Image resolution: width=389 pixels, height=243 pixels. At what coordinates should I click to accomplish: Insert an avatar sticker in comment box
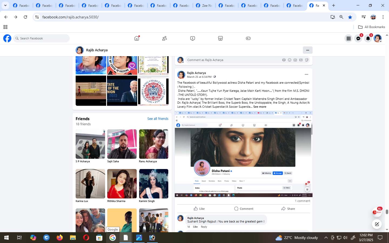point(284,60)
